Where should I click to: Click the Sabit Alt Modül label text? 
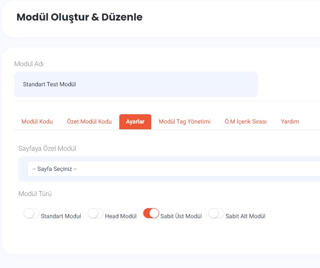coord(245,216)
